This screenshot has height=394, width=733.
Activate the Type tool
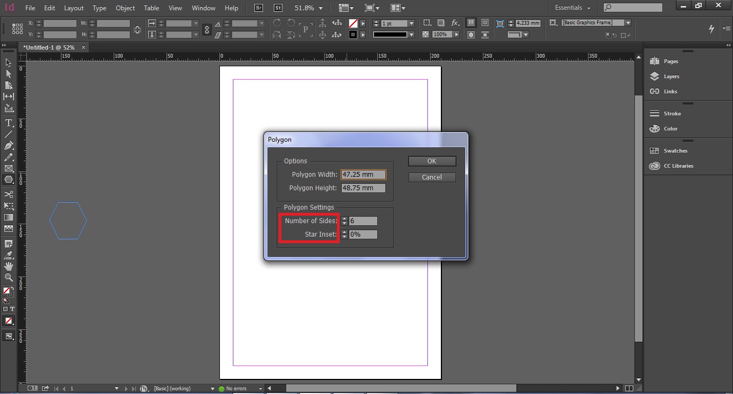9,123
